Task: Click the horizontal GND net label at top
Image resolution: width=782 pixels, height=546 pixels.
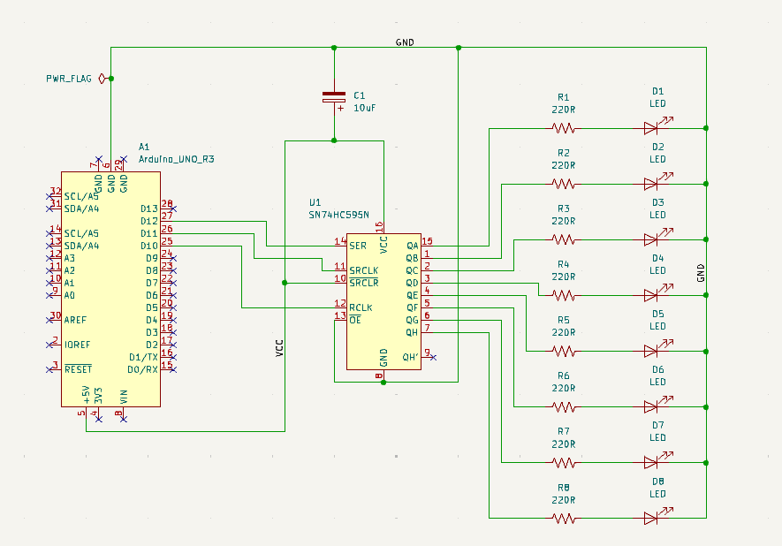Action: (405, 42)
